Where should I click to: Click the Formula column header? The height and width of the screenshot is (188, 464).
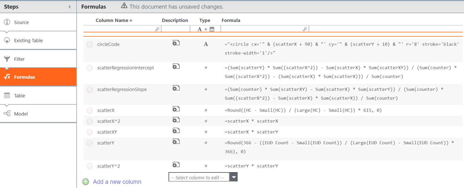click(x=231, y=21)
